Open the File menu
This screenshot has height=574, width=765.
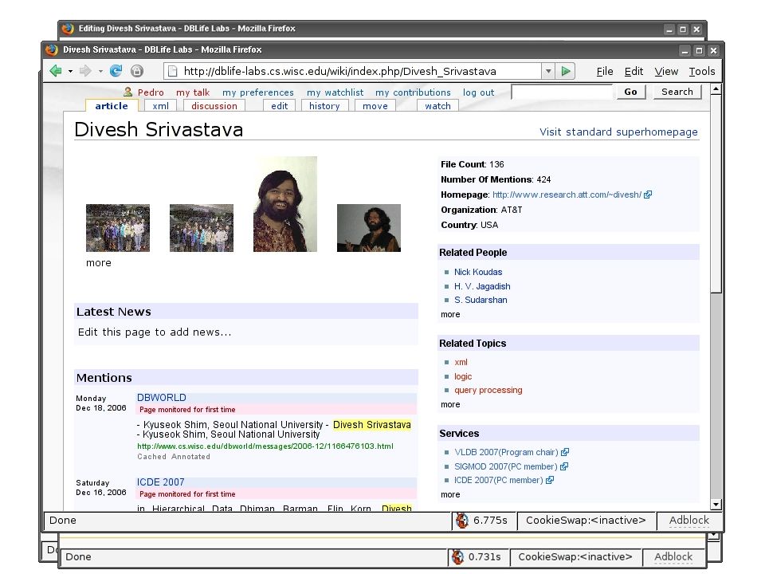[605, 71]
